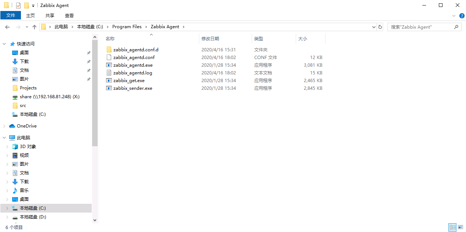The image size is (466, 232).
Task: Click the refresh button beside address bar
Action: click(380, 27)
